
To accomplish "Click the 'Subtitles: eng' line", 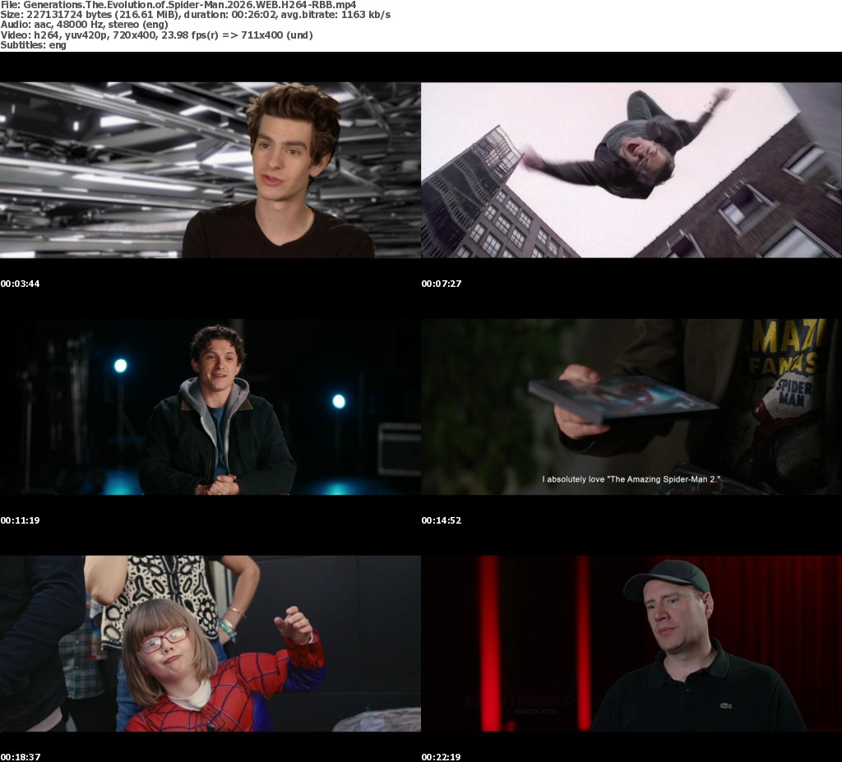I will pyautogui.click(x=33, y=45).
